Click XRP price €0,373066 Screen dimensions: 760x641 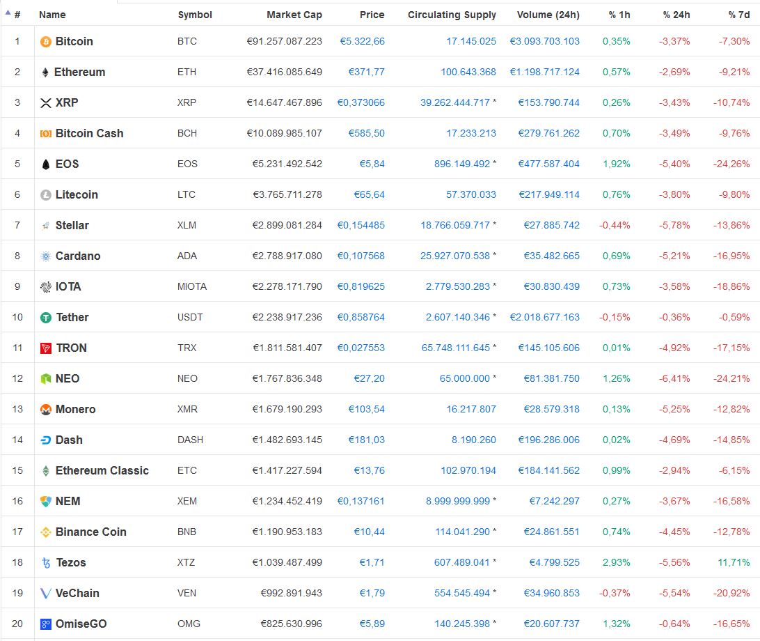click(361, 102)
